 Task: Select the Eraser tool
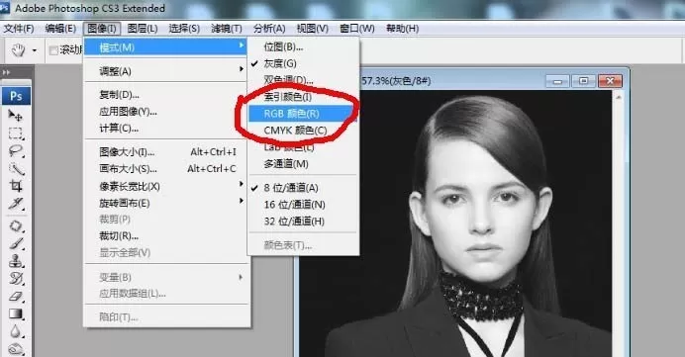[16, 297]
